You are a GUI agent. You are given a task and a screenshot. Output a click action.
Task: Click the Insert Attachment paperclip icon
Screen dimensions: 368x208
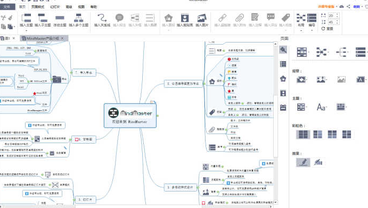pyautogui.click(x=240, y=18)
